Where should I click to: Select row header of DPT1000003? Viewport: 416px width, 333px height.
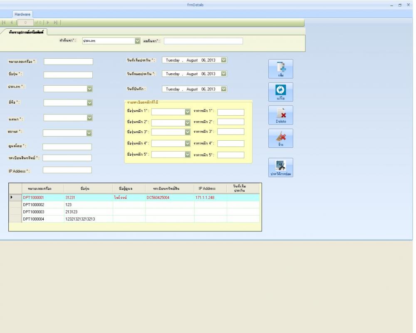(15, 212)
